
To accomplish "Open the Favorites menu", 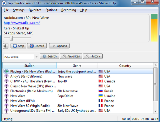I will [35, 10].
